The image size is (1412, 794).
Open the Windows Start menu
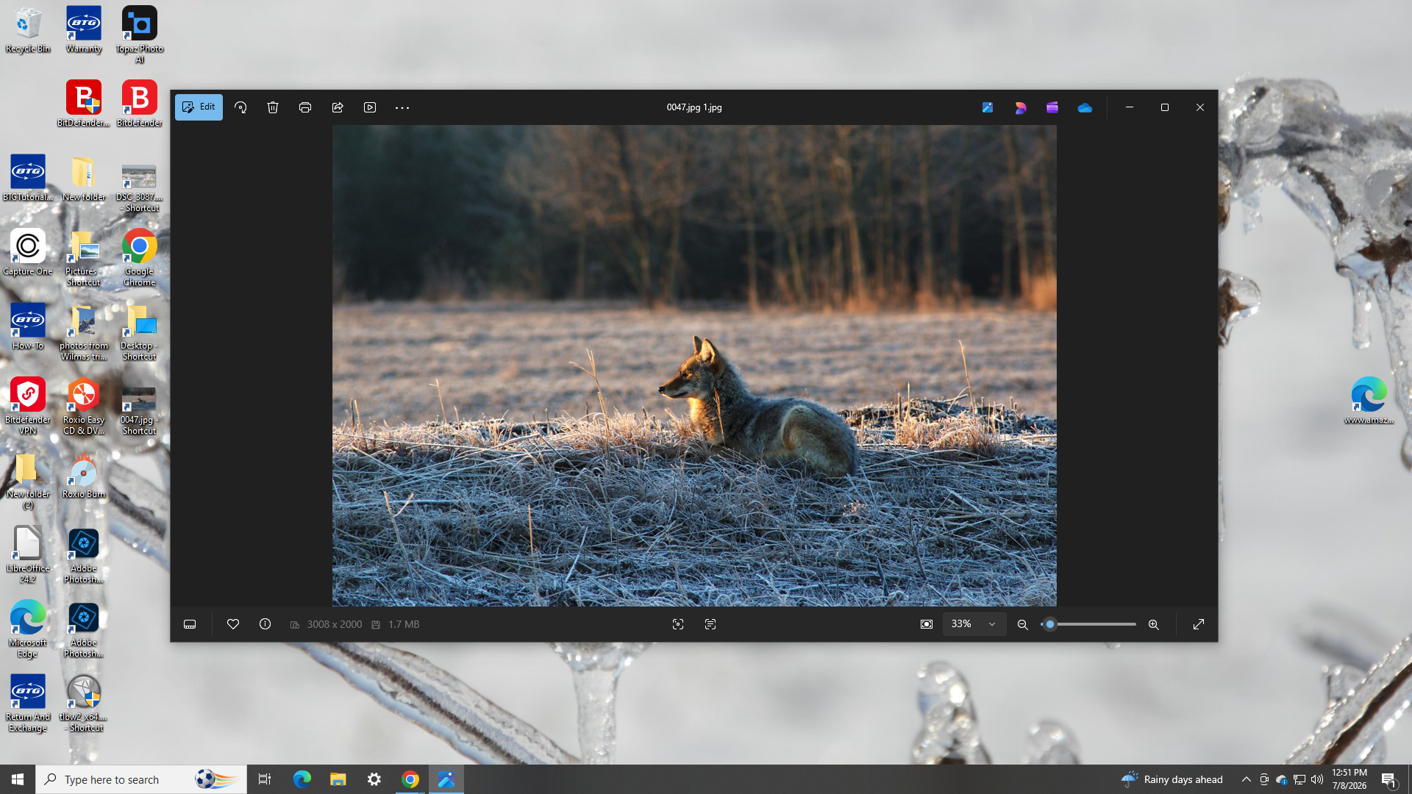pos(18,779)
